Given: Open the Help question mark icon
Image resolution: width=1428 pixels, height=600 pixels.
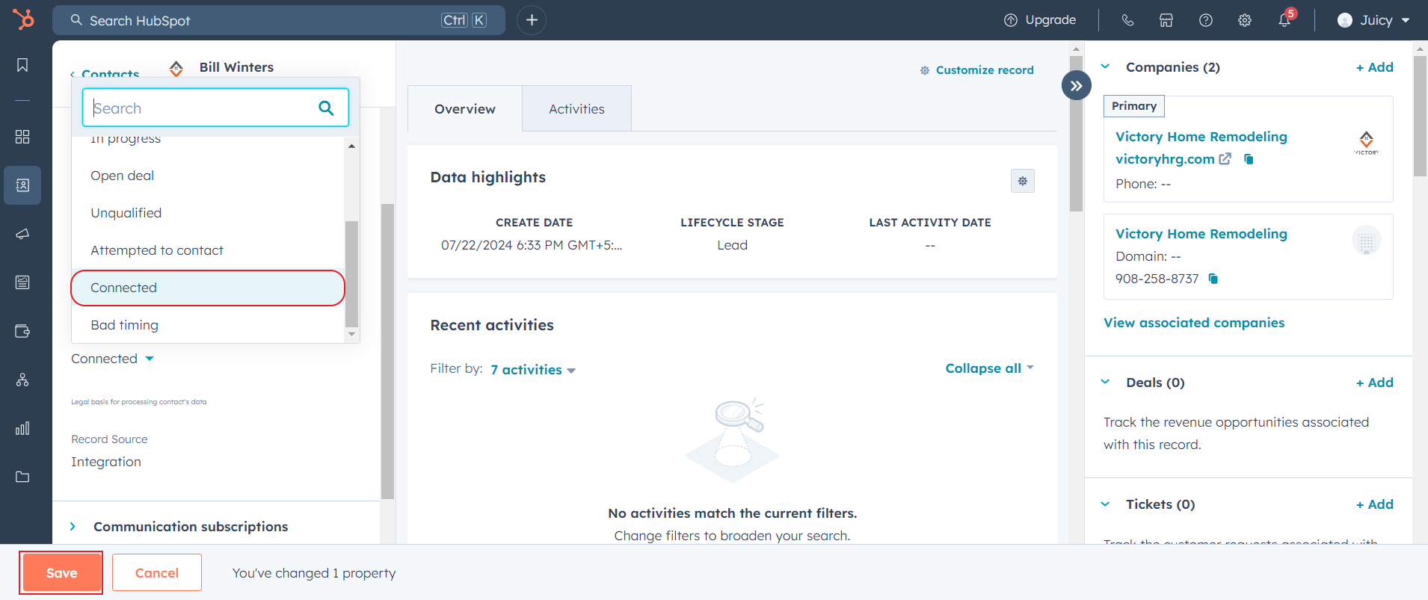Looking at the screenshot, I should (x=1206, y=20).
